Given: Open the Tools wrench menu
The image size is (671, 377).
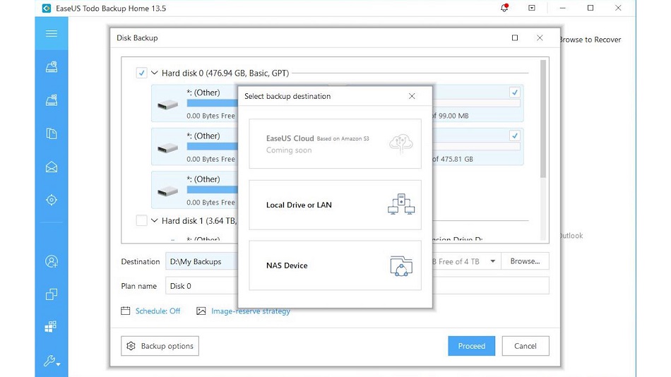Looking at the screenshot, I should (52, 361).
